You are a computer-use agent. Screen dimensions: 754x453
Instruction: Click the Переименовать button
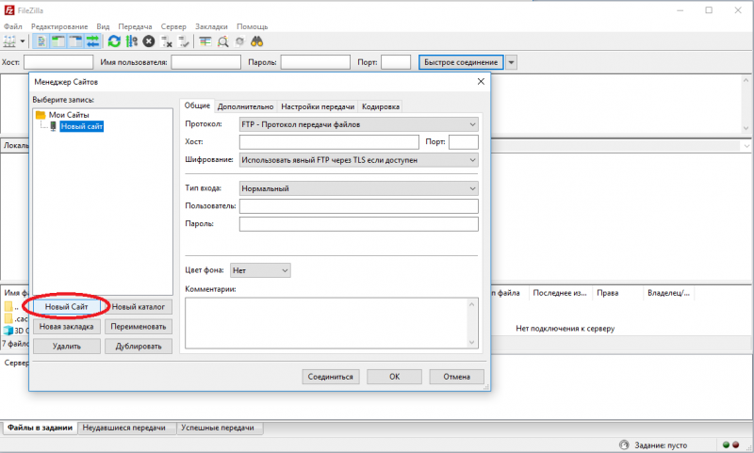tap(139, 327)
